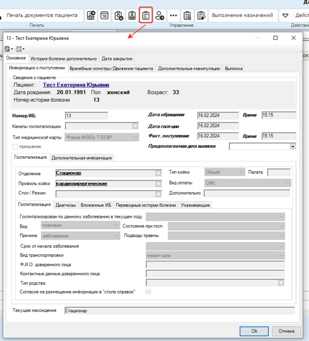Confirm the dialog with the Ok button
309x341 pixels.
(254, 331)
